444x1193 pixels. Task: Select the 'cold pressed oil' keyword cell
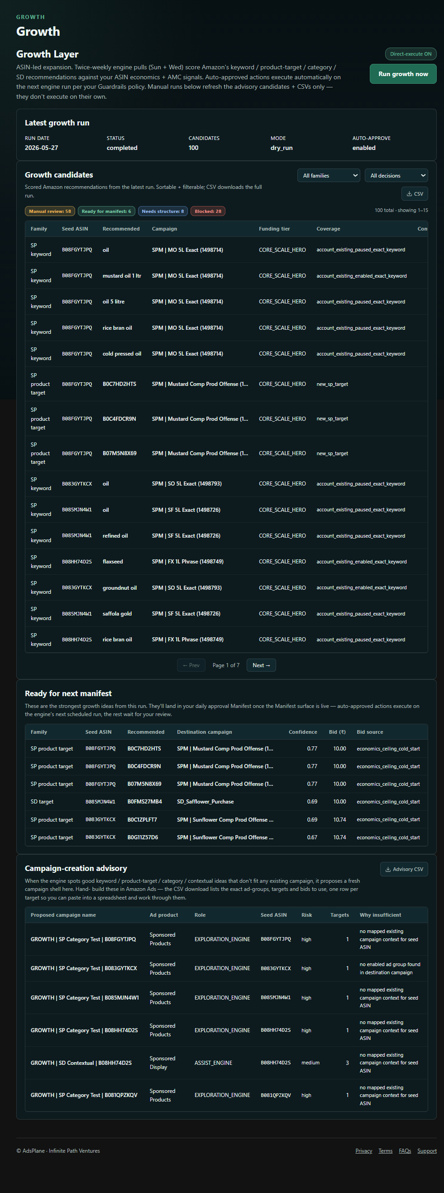pos(122,353)
